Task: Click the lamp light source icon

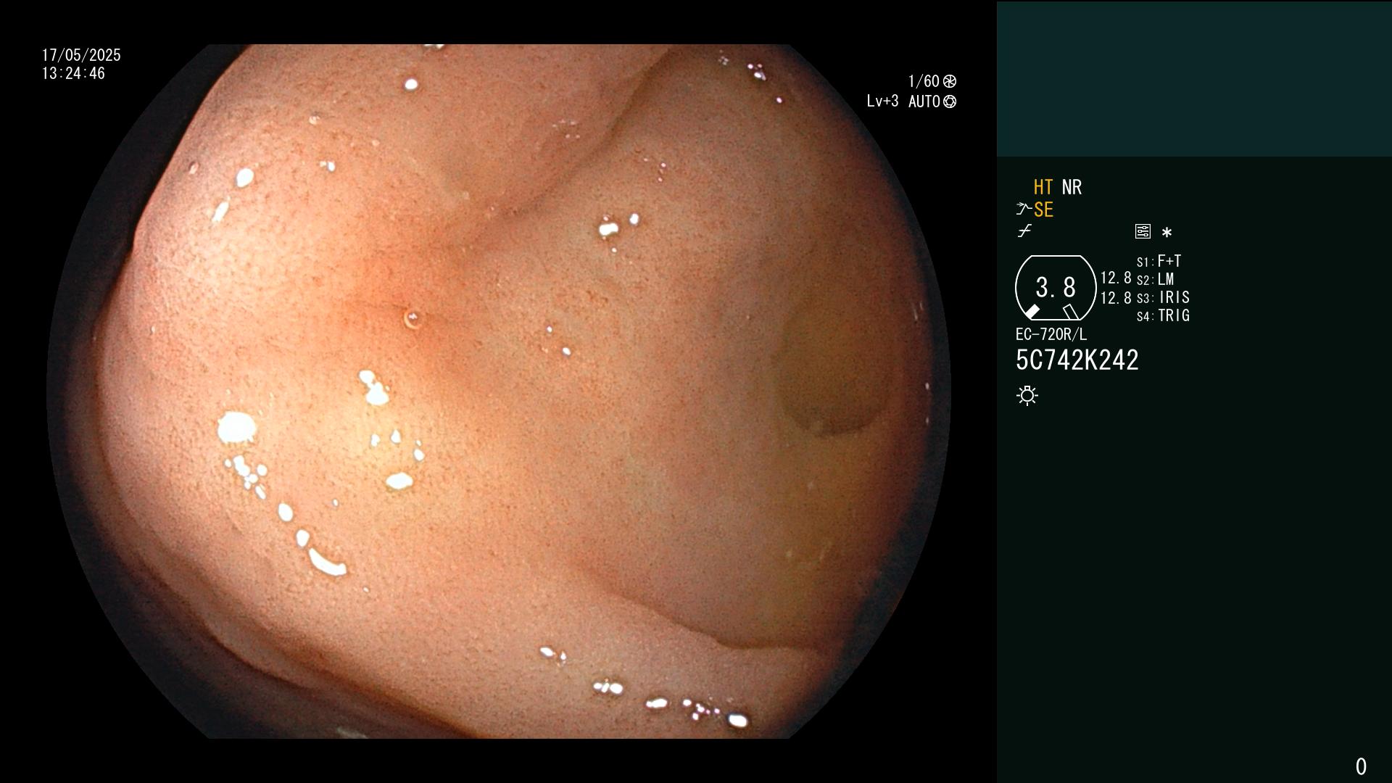Action: click(1027, 395)
